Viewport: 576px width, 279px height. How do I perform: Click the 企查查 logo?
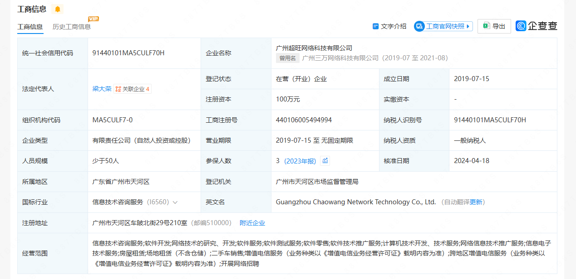click(x=537, y=26)
